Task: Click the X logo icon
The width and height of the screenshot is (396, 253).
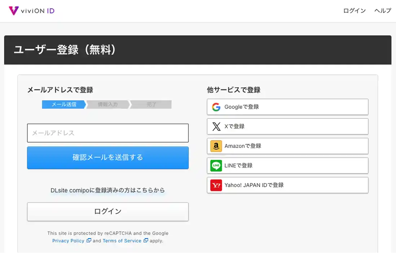Action: tap(216, 127)
